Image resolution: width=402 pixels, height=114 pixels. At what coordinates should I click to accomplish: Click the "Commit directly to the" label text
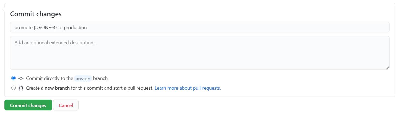(49, 78)
